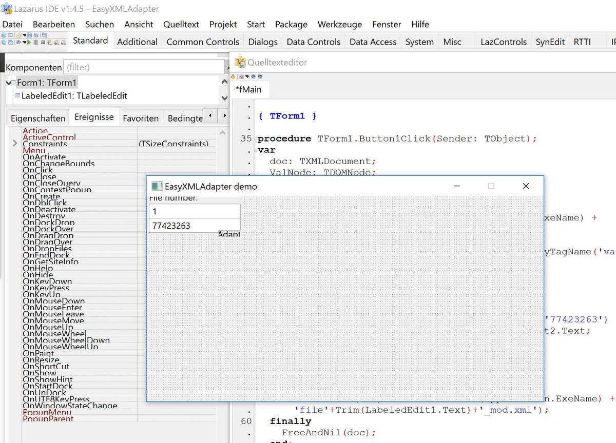
Task: Open the Projekt menu
Action: pyautogui.click(x=223, y=24)
